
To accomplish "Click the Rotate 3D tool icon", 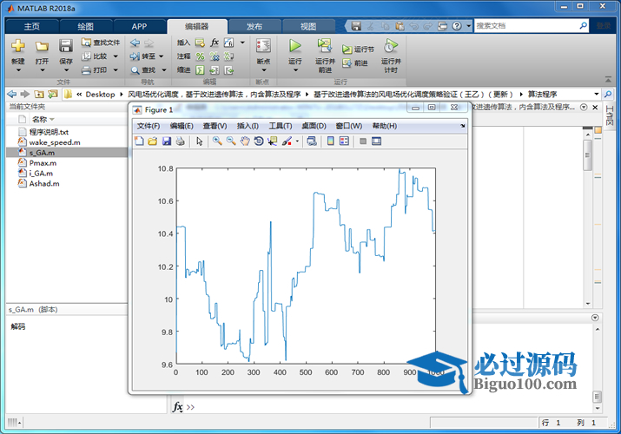I will pyautogui.click(x=259, y=141).
